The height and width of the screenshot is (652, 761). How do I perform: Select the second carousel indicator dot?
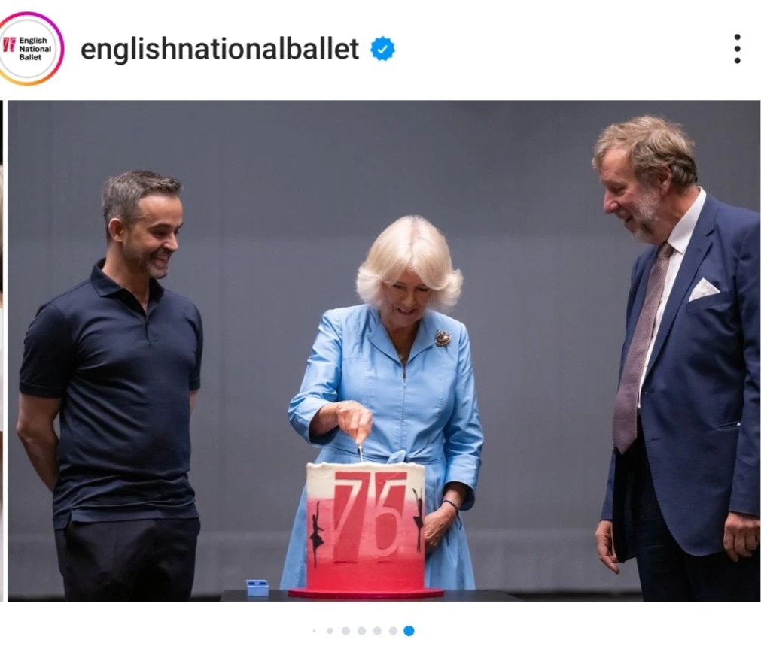pyautogui.click(x=330, y=631)
